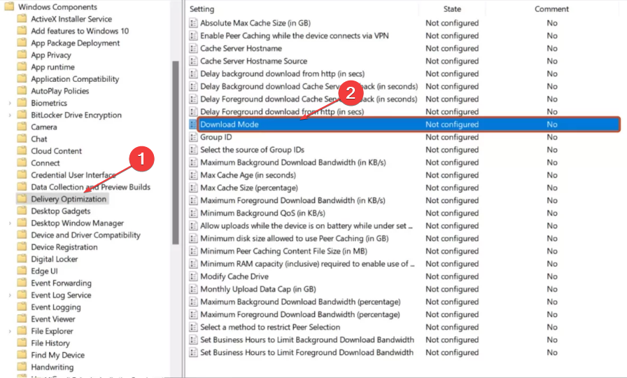This screenshot has width=627, height=378.
Task: Select the Event Forwarding folder
Action: 61,283
